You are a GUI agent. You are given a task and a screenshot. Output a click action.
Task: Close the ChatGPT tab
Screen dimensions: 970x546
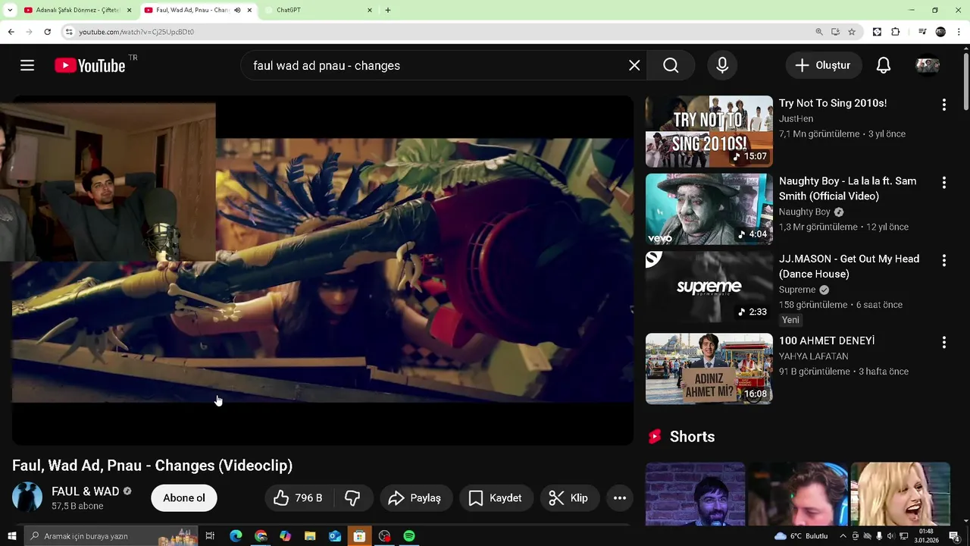coord(370,10)
